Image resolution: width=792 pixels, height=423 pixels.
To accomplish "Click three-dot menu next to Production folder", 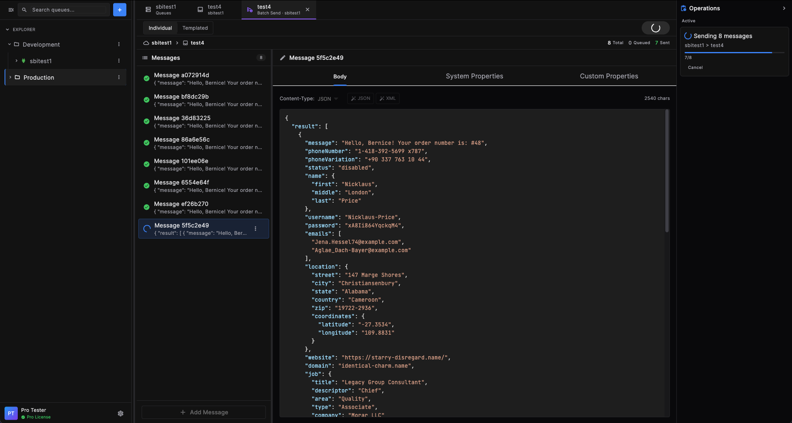I will [119, 77].
